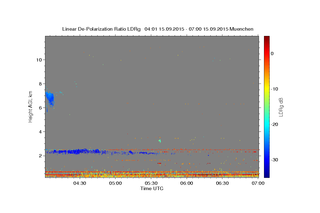
Task: Click the height tick label 2
Action: pyautogui.click(x=40, y=155)
